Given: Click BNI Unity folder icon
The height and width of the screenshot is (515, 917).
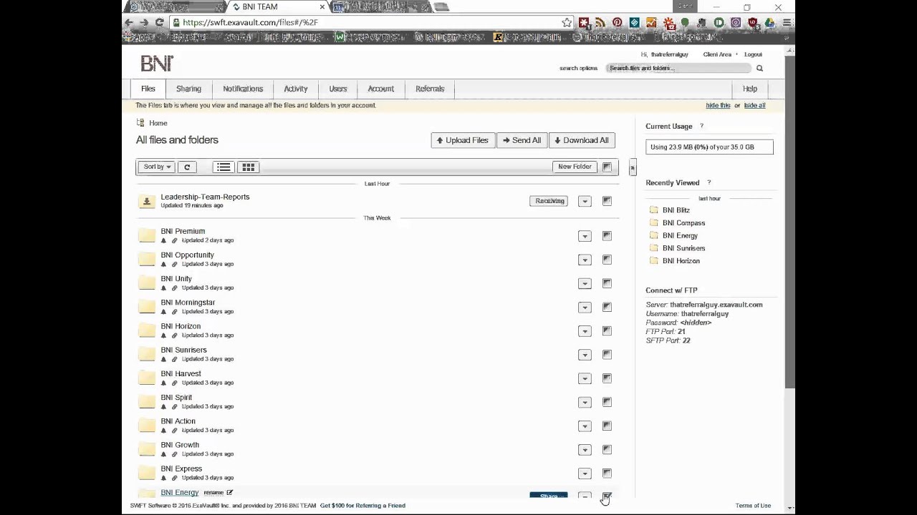Looking at the screenshot, I should [x=147, y=283].
